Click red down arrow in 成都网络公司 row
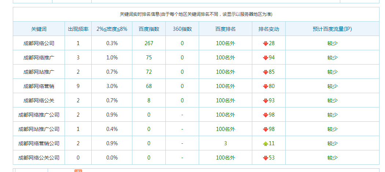 coord(265,43)
